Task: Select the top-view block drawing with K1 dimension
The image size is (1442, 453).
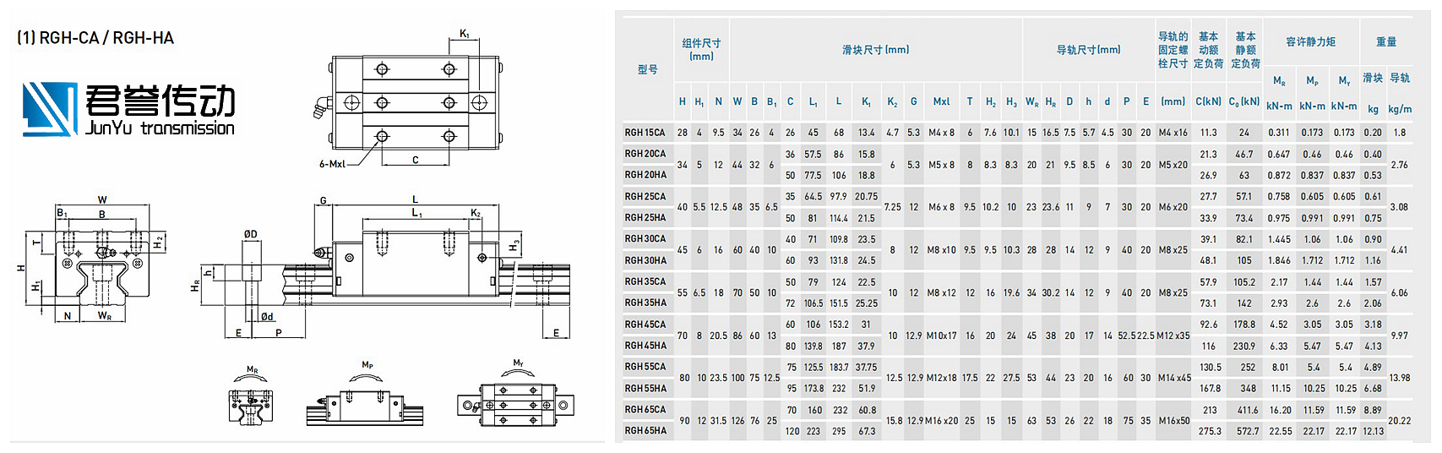Action: [413, 103]
